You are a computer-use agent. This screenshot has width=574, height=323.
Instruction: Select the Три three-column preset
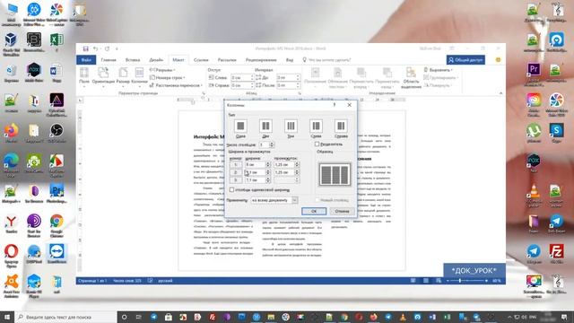click(291, 126)
